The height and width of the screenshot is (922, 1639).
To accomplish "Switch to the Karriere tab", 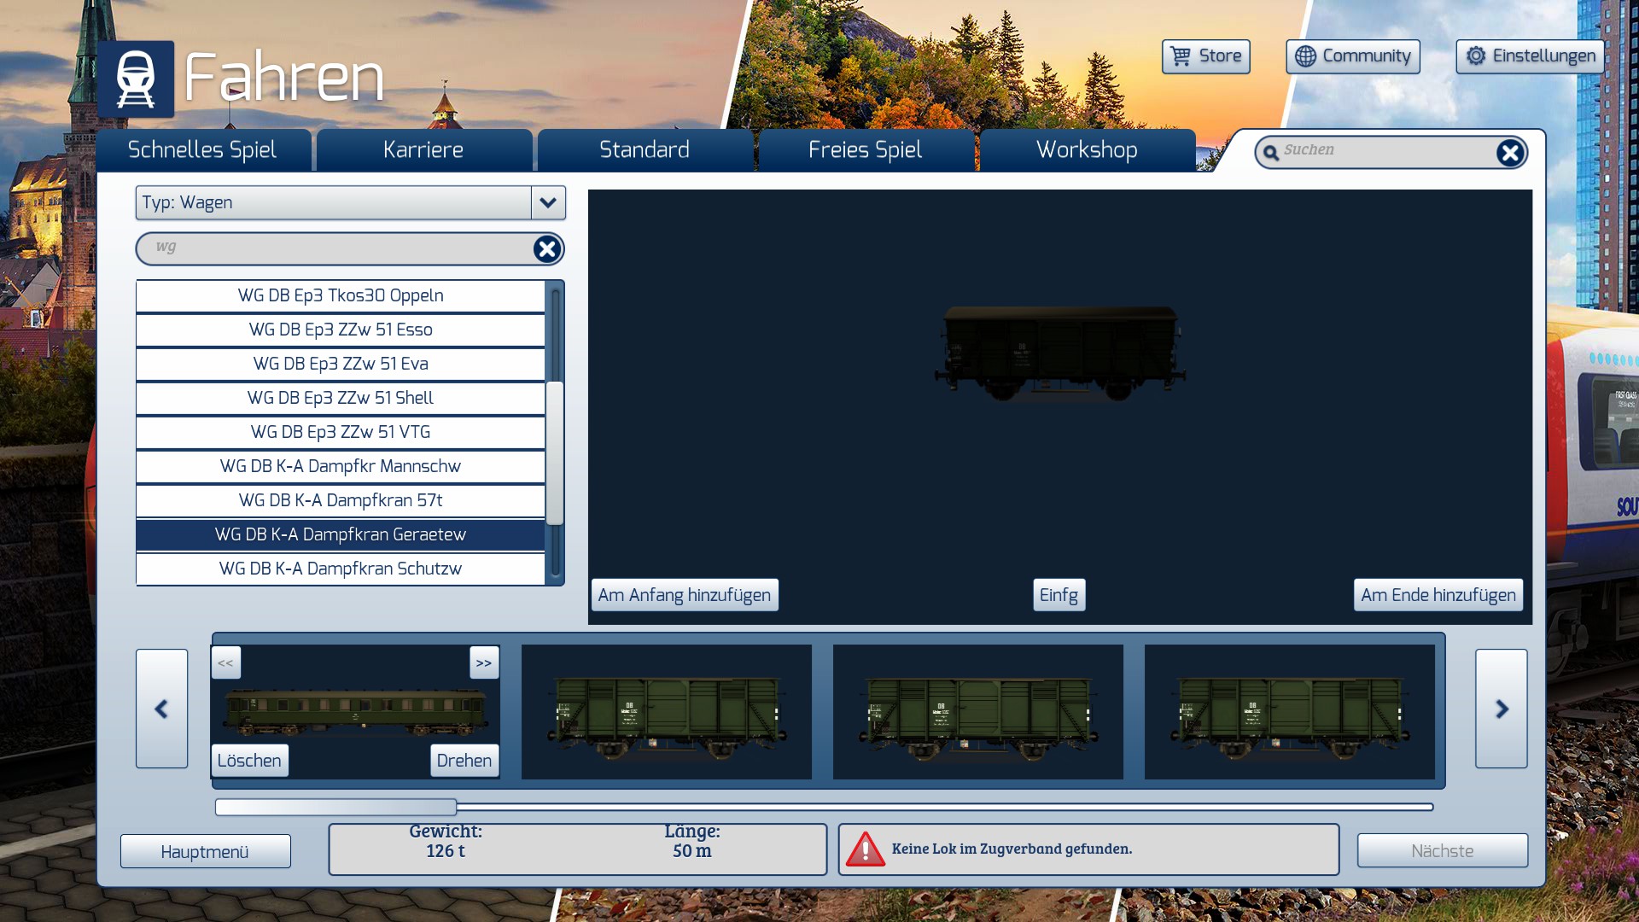I will 423,150.
